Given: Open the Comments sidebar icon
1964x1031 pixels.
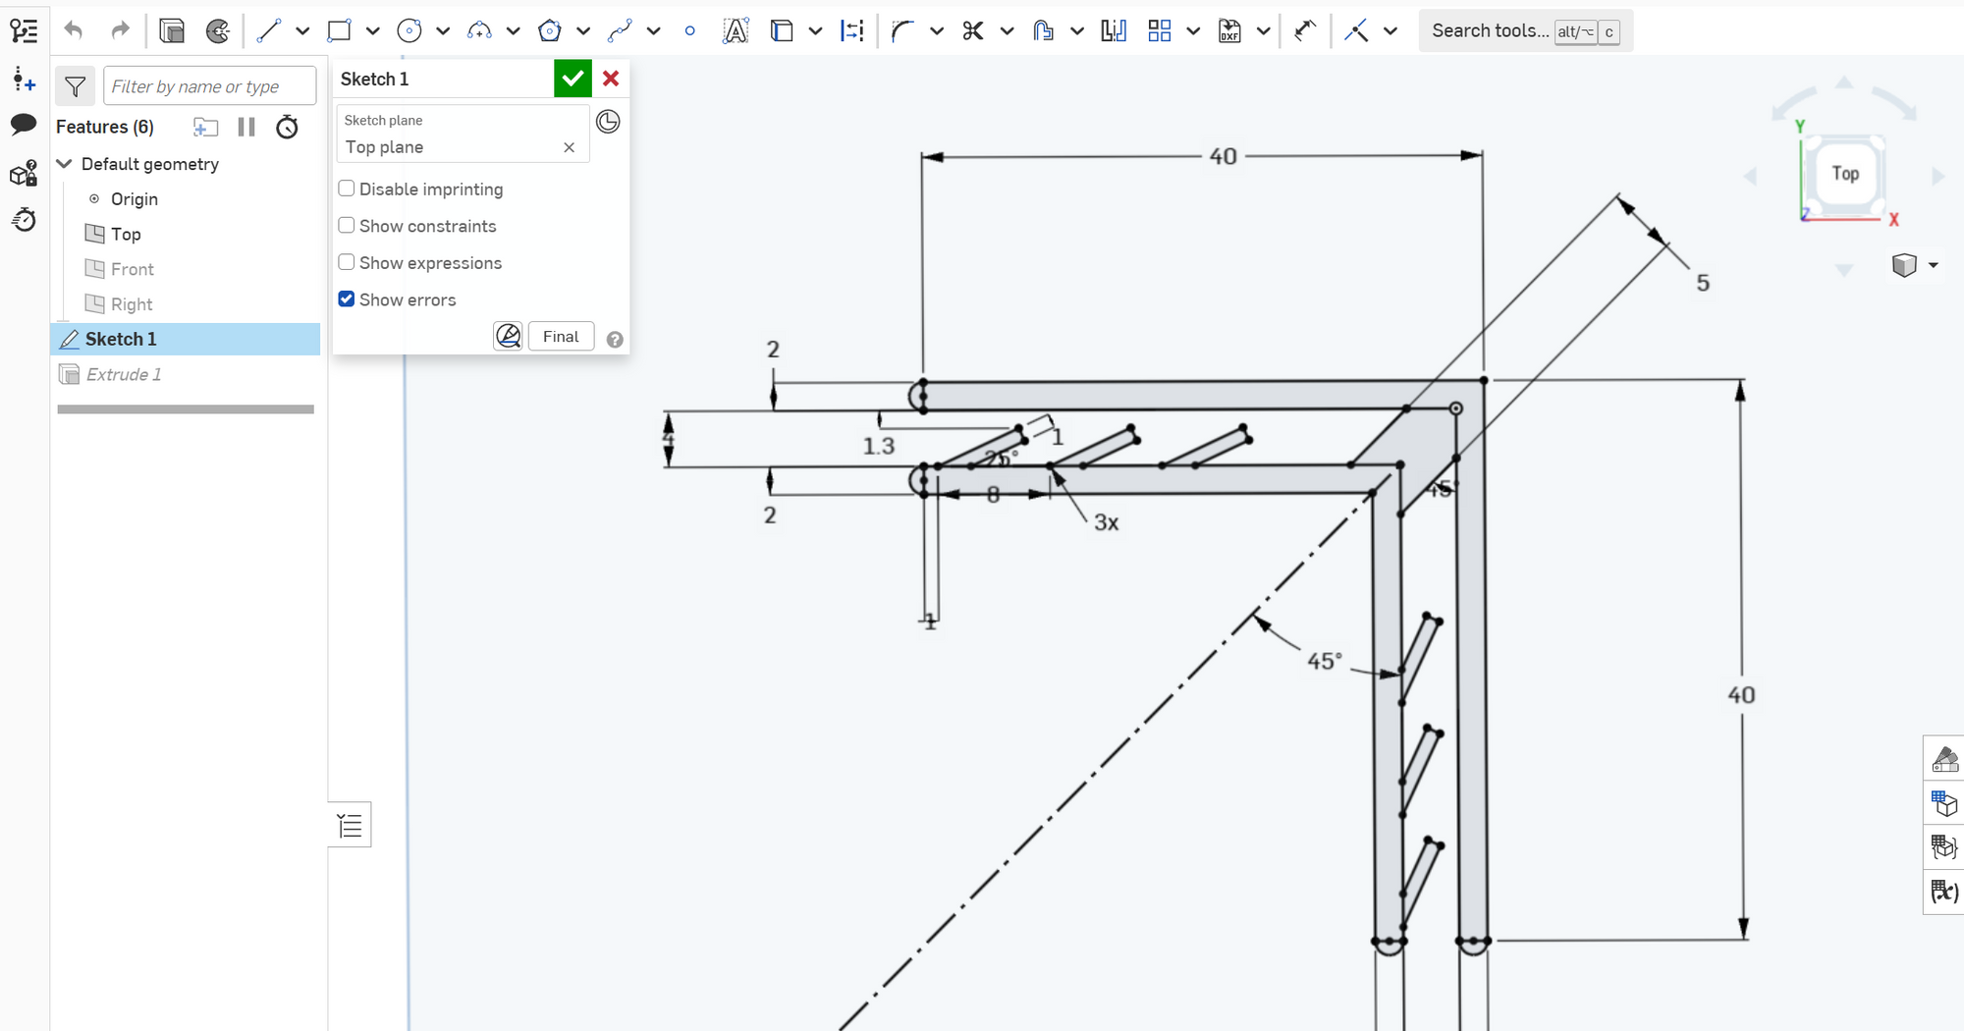Looking at the screenshot, I should [24, 125].
